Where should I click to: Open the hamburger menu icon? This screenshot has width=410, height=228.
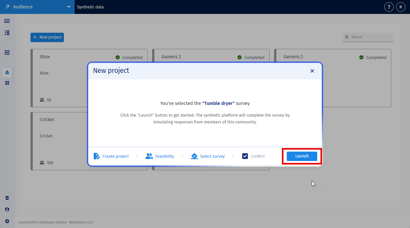pos(7,21)
